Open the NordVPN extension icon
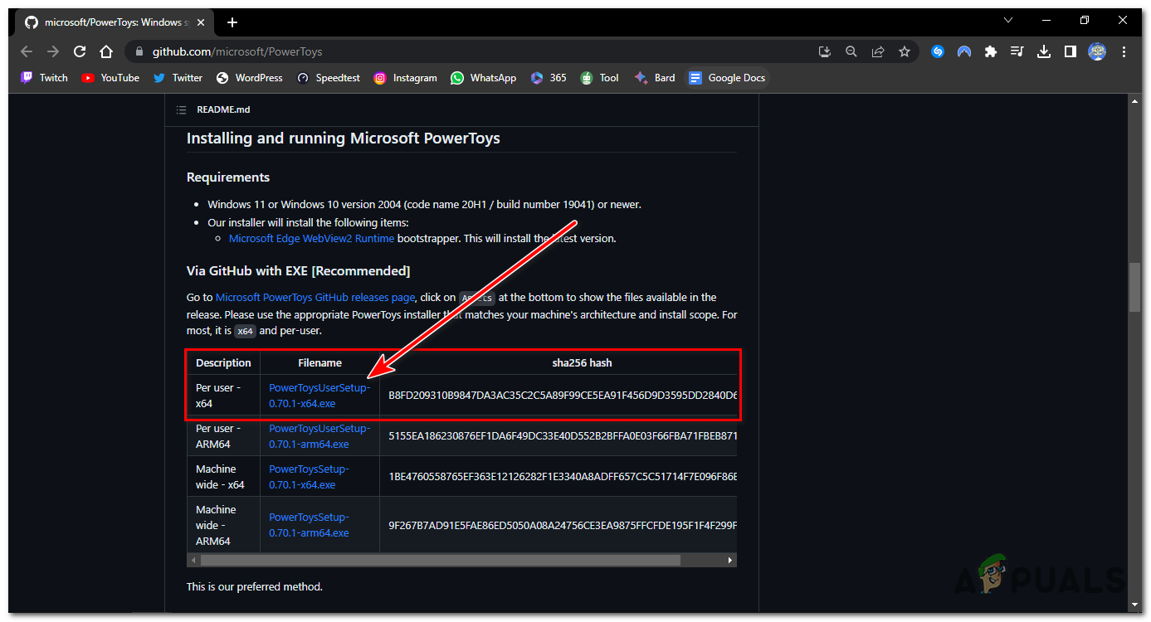1151x622 pixels. pos(964,51)
